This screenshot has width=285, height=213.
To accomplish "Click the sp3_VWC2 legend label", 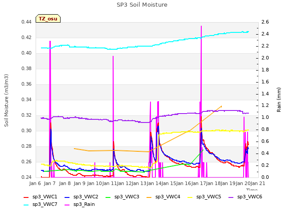I will (86, 197).
